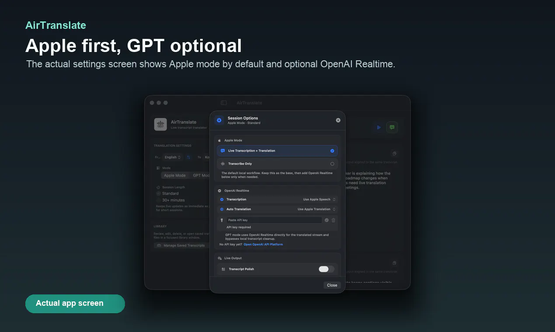Choose the 30+ minutes session length
Viewport: 555px width, 332px height.
(171, 200)
